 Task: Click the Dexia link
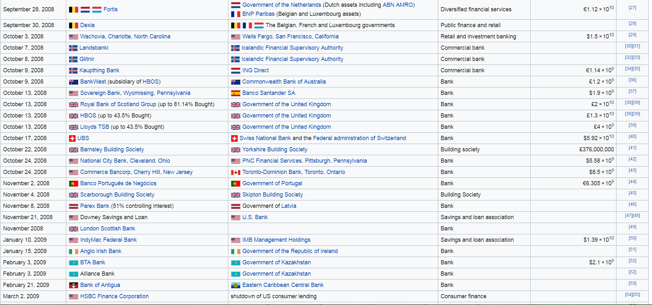click(x=87, y=25)
